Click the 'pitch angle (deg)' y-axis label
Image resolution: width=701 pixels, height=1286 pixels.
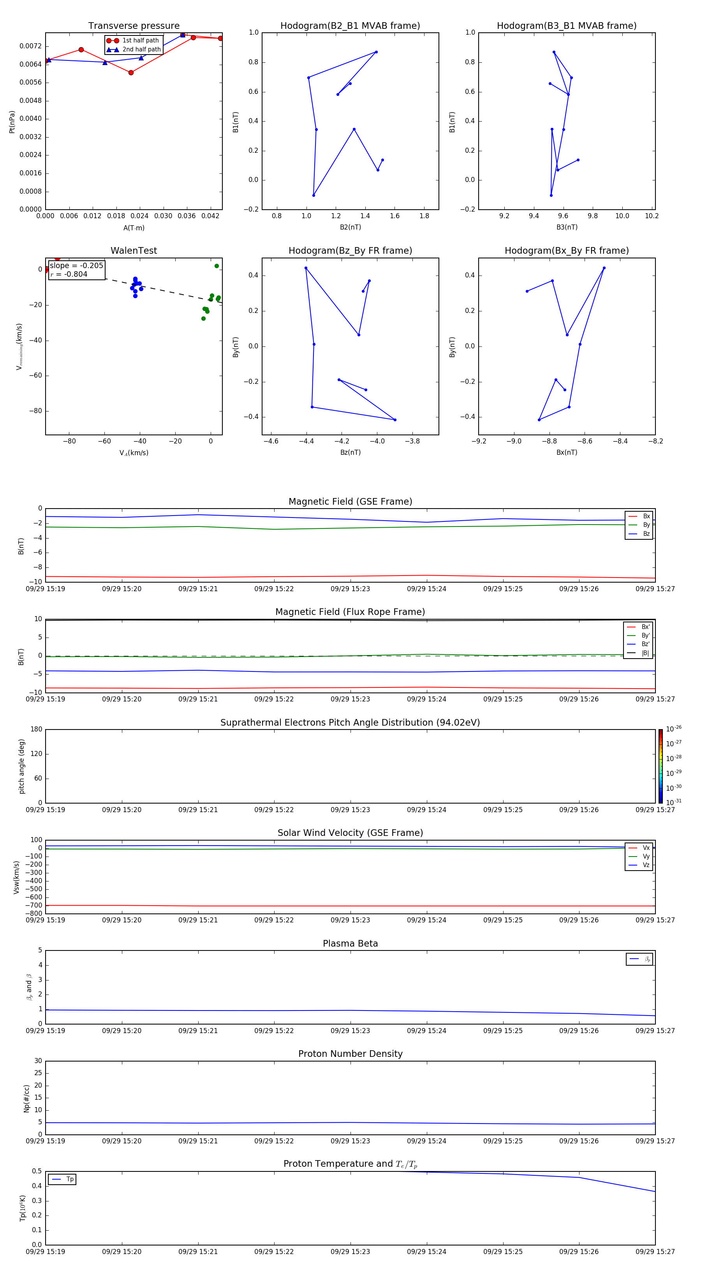(x=21, y=766)
